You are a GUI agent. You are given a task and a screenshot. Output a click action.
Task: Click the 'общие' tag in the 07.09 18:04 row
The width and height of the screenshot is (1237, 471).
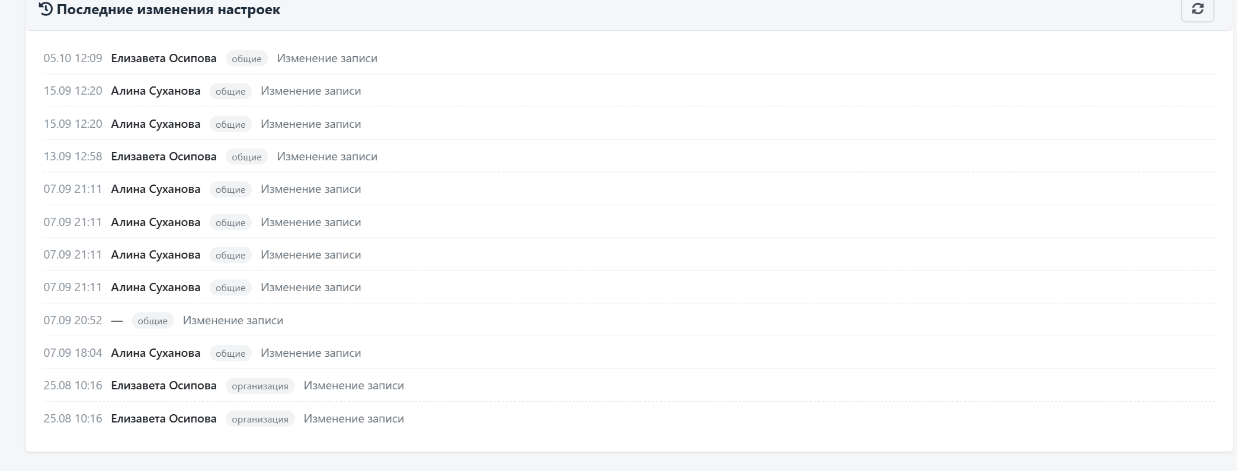point(230,353)
